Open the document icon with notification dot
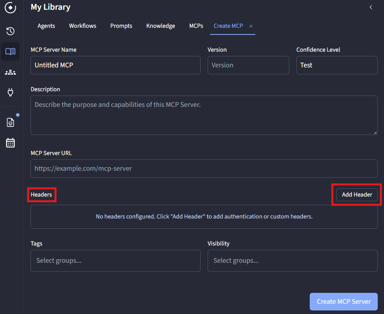The height and width of the screenshot is (314, 384). coord(11,123)
